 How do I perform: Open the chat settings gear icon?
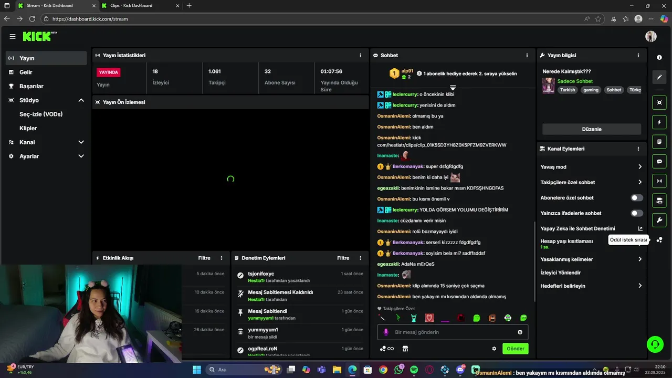point(494,349)
